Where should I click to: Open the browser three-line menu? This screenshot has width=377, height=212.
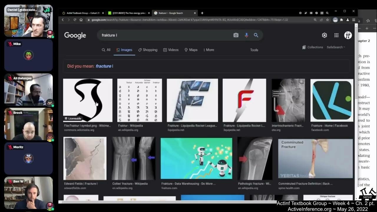pyautogui.click(x=354, y=20)
